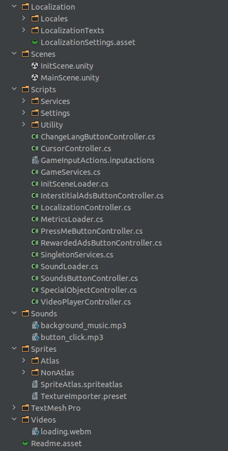
Task: Click the C# icon of PressMeButtonController.cs
Action: tap(35, 231)
